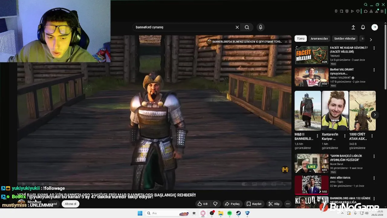Image resolution: width=387 pixels, height=218 pixels.
Task: Open options menu for FACEIT NE KADAR GÜVENLİ video
Action: 374,48
